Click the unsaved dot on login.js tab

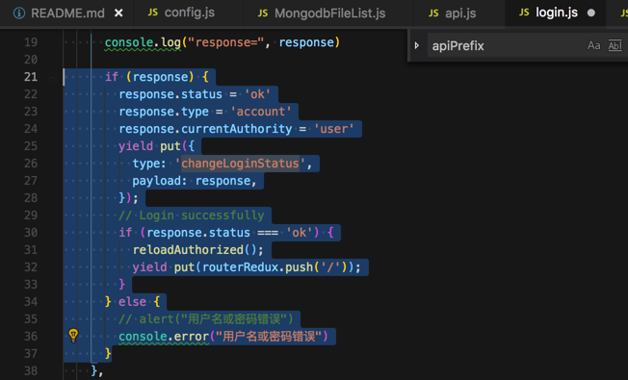[591, 13]
